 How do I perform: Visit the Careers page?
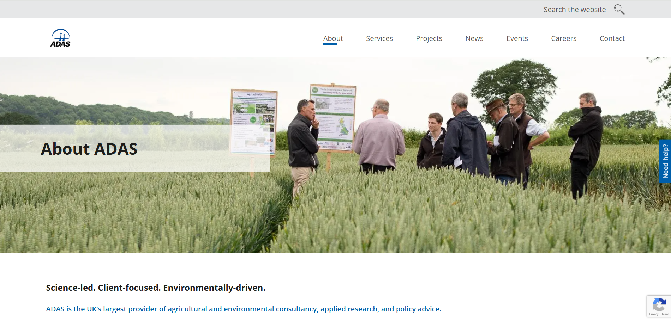click(563, 38)
